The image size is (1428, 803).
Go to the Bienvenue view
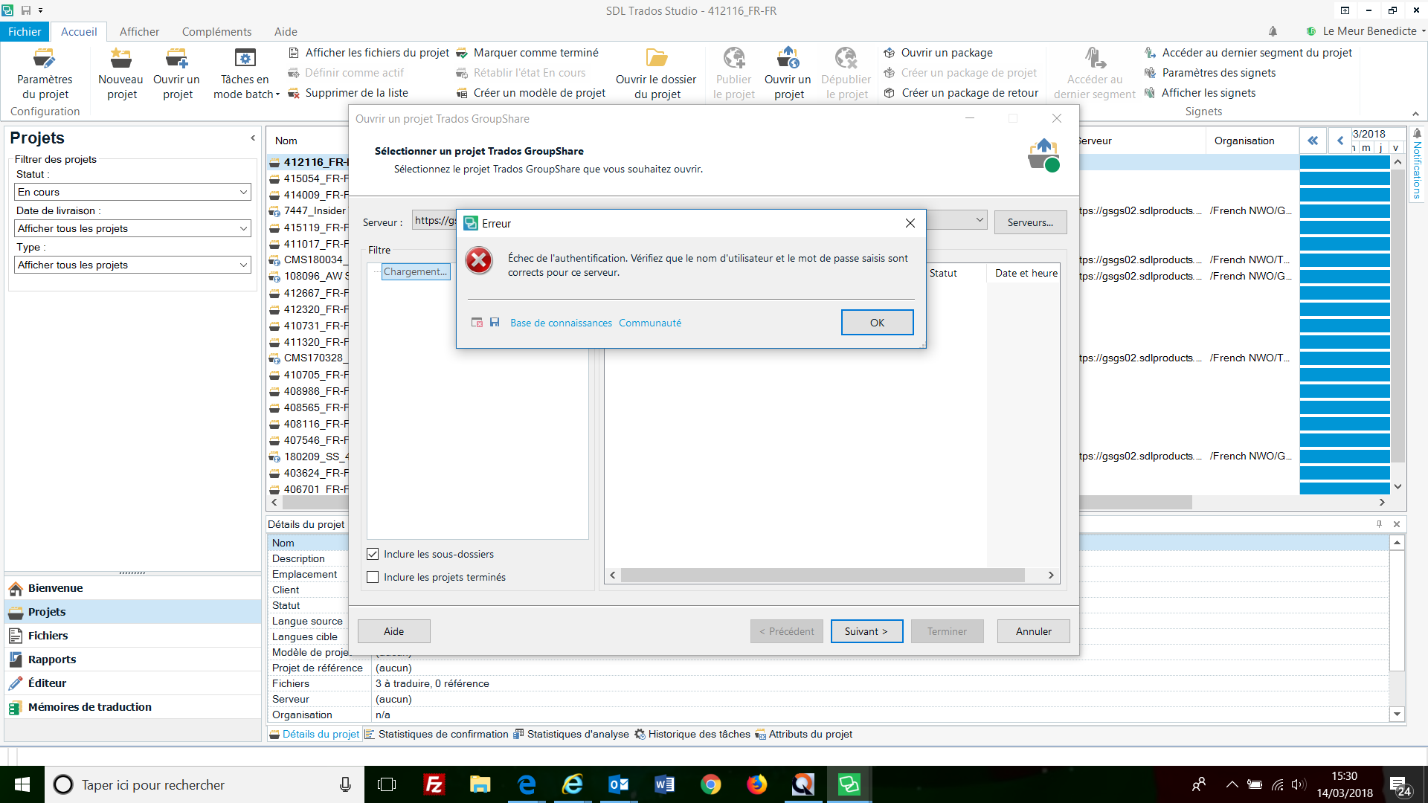coord(132,588)
